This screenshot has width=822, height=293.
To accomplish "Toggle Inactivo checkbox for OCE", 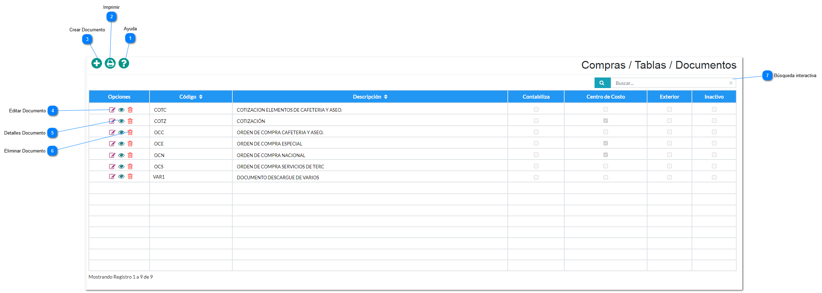I will coord(714,143).
